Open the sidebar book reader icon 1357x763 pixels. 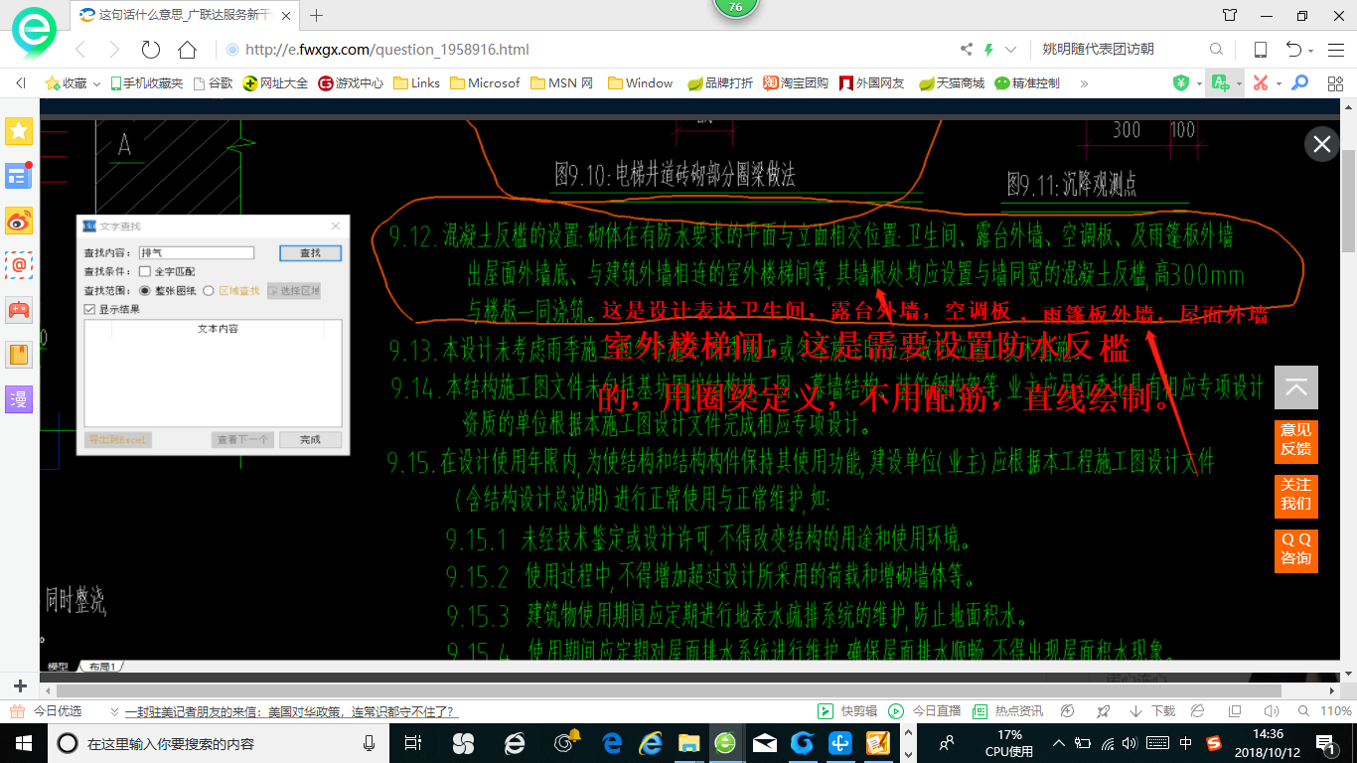(x=19, y=355)
